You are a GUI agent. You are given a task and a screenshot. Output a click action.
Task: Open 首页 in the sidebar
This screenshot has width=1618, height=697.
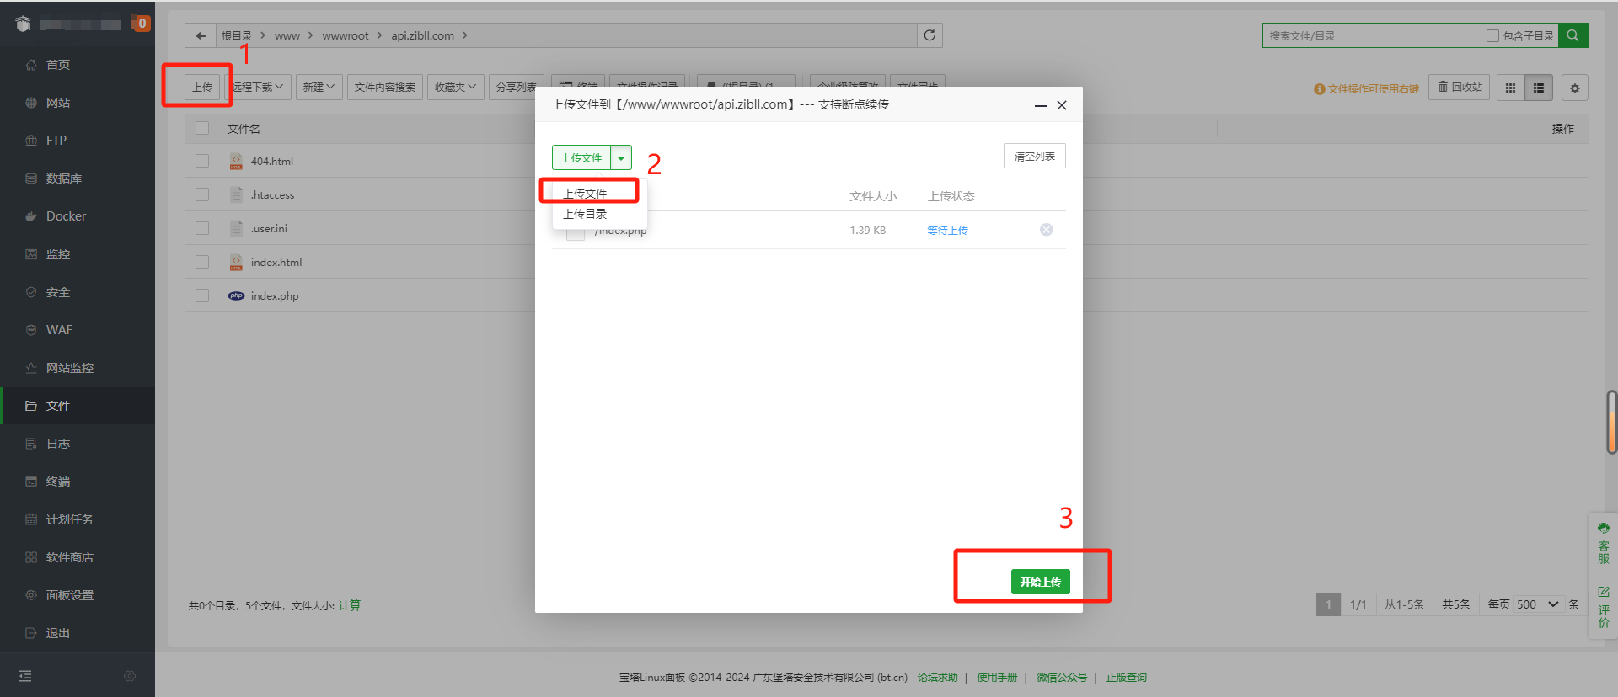[57, 65]
